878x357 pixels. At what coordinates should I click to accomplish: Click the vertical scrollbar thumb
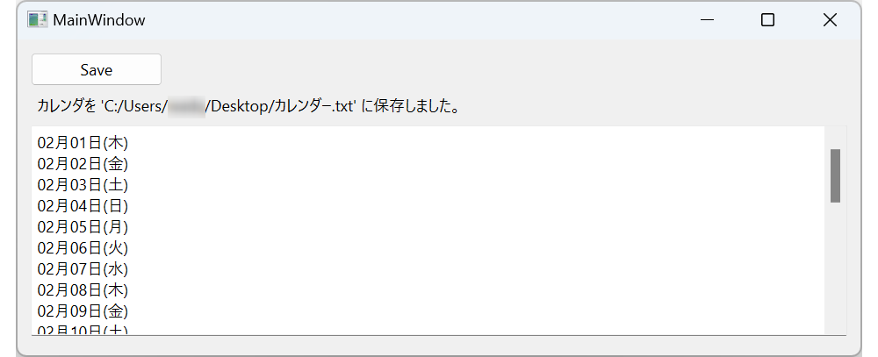tap(835, 175)
